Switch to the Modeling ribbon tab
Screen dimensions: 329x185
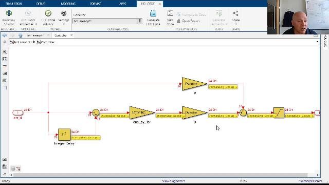point(68,4)
